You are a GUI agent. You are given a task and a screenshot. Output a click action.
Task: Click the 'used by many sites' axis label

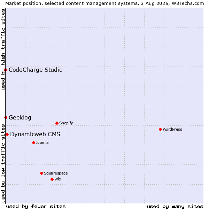[x=175, y=207]
